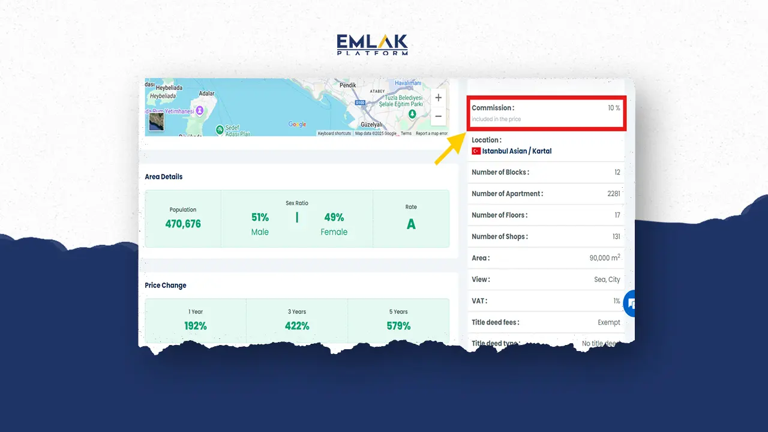The width and height of the screenshot is (768, 432).
Task: Zoom out on the map
Action: [x=439, y=116]
